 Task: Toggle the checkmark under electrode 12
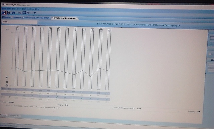(x=107, y=99)
